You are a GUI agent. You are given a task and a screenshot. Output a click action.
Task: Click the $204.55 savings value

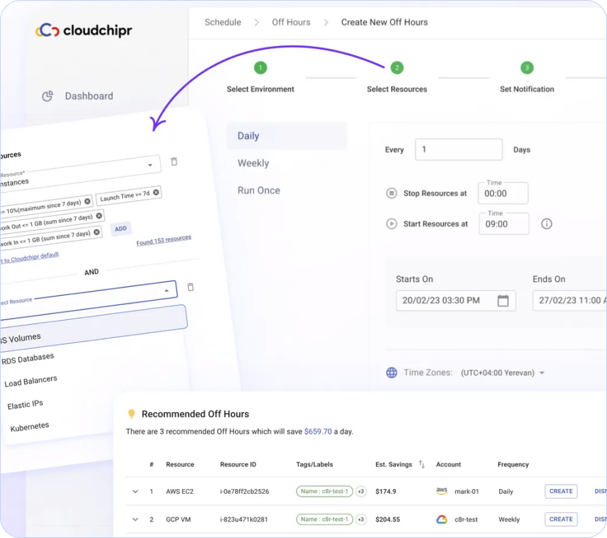coord(388,519)
